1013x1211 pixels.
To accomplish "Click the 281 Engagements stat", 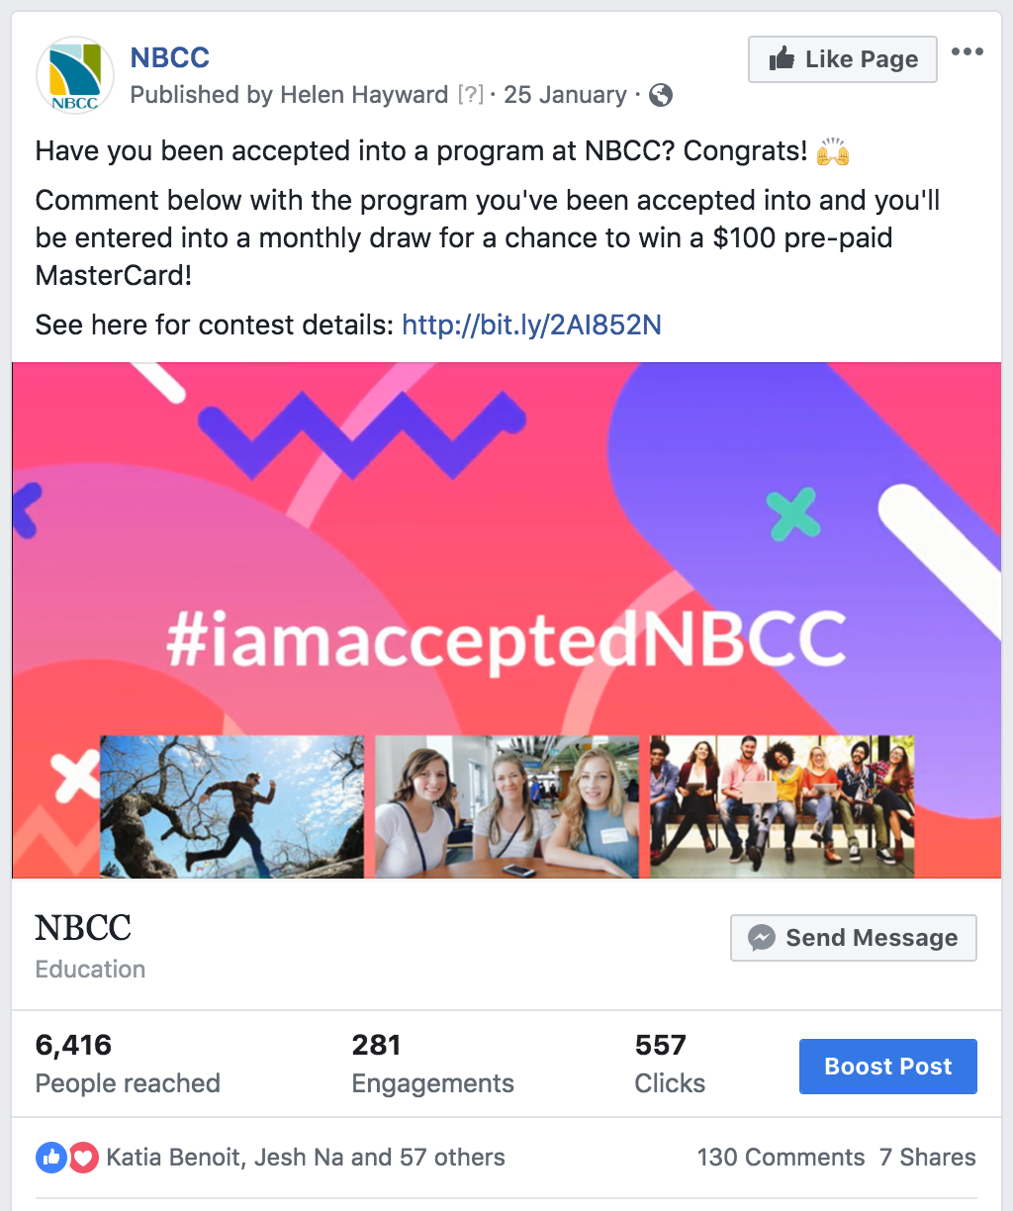I will click(x=432, y=1064).
